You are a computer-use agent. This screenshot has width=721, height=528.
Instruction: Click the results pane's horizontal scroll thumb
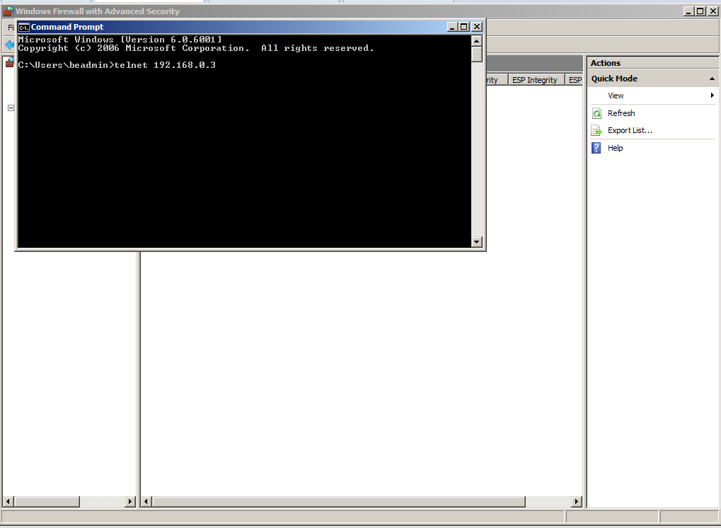point(338,501)
